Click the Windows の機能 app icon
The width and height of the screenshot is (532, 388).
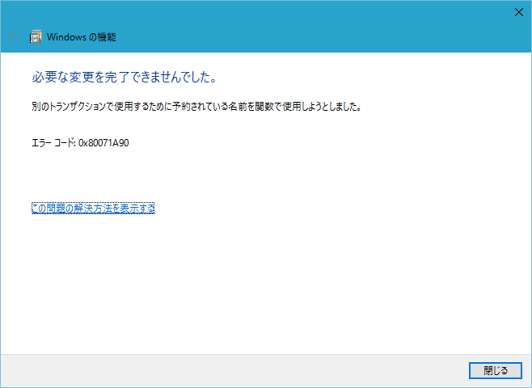click(36, 36)
